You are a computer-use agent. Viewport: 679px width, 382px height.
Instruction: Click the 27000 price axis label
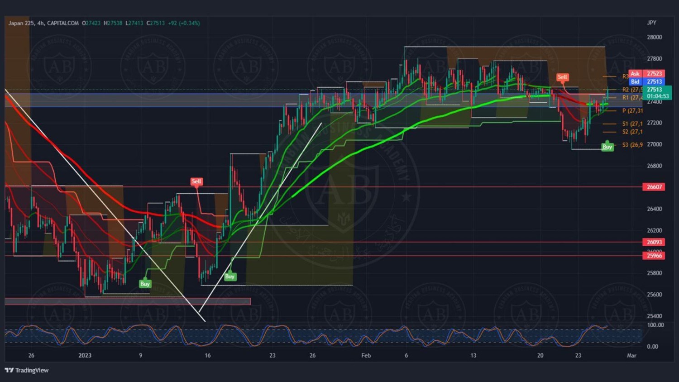click(654, 144)
